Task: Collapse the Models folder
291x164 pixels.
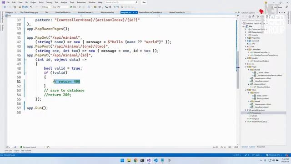Action: [x=246, y=58]
